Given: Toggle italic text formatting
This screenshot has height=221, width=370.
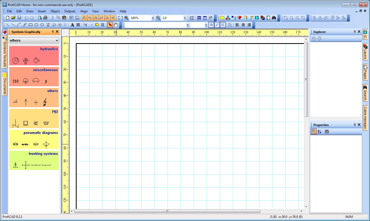Looking at the screenshot, I should coord(217,25).
